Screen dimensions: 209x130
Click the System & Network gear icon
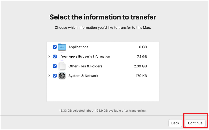click(62, 76)
